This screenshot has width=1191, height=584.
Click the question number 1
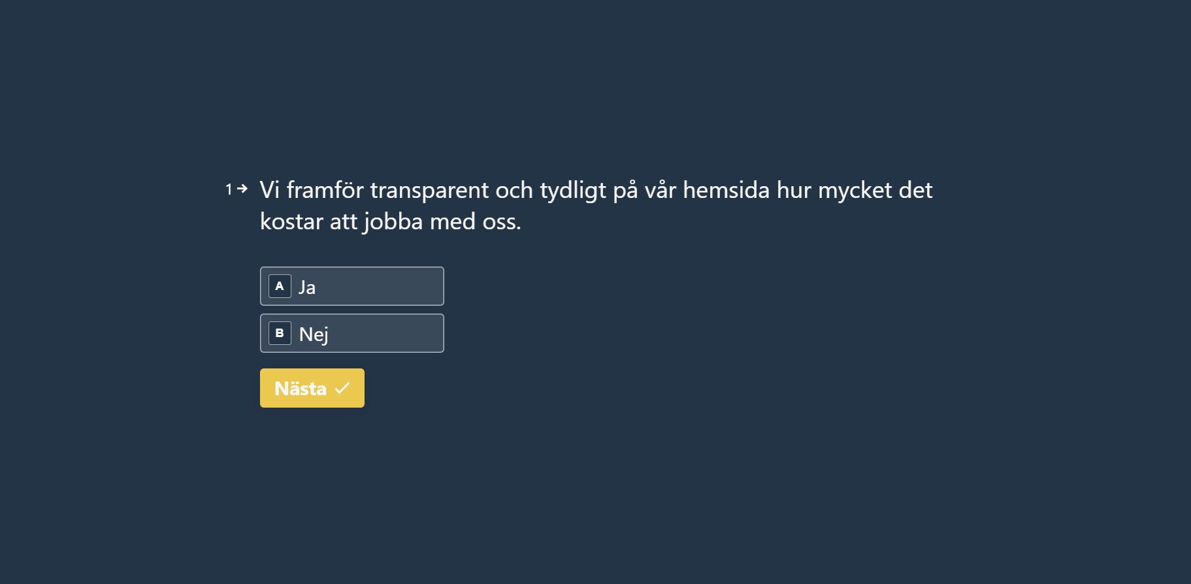pyautogui.click(x=229, y=189)
